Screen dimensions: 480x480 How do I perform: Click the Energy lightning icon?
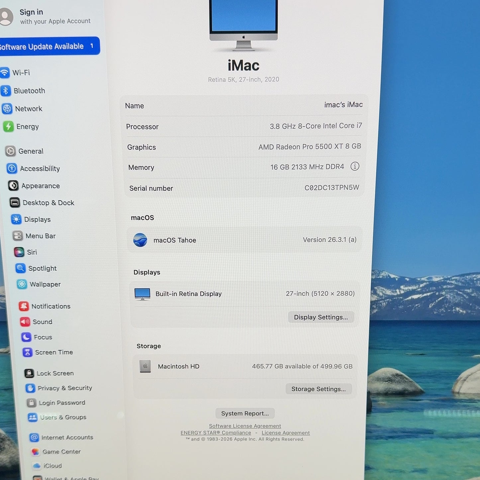[x=9, y=127]
